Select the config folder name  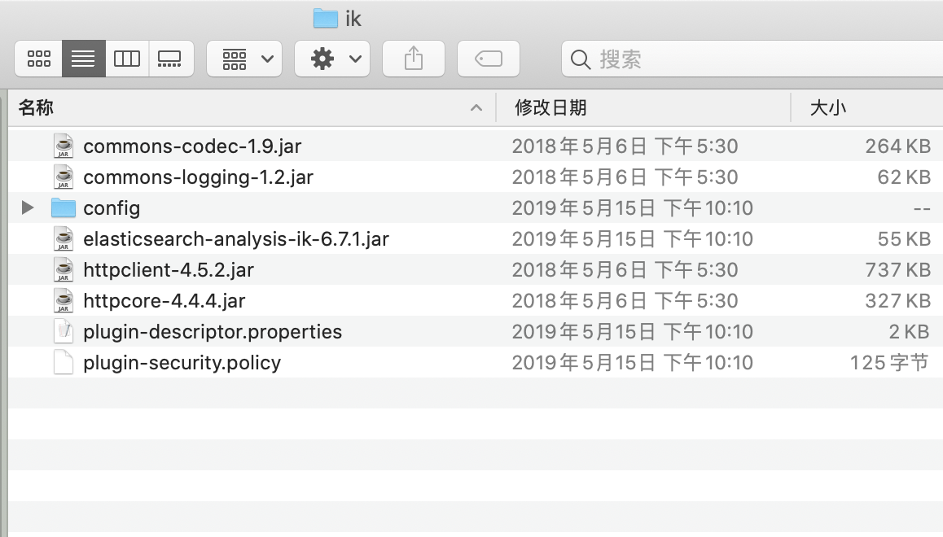pyautogui.click(x=112, y=208)
